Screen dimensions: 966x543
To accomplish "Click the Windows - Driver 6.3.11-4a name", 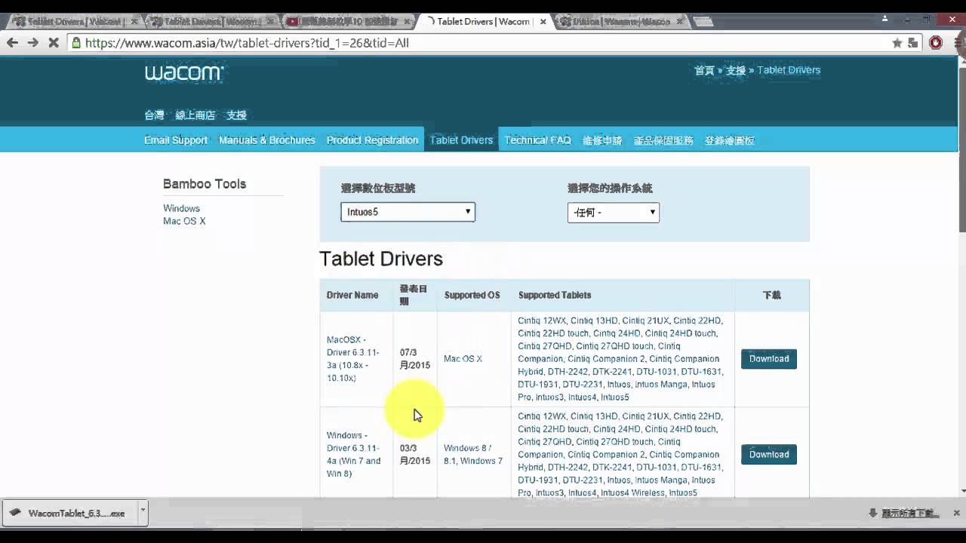I will (x=354, y=455).
